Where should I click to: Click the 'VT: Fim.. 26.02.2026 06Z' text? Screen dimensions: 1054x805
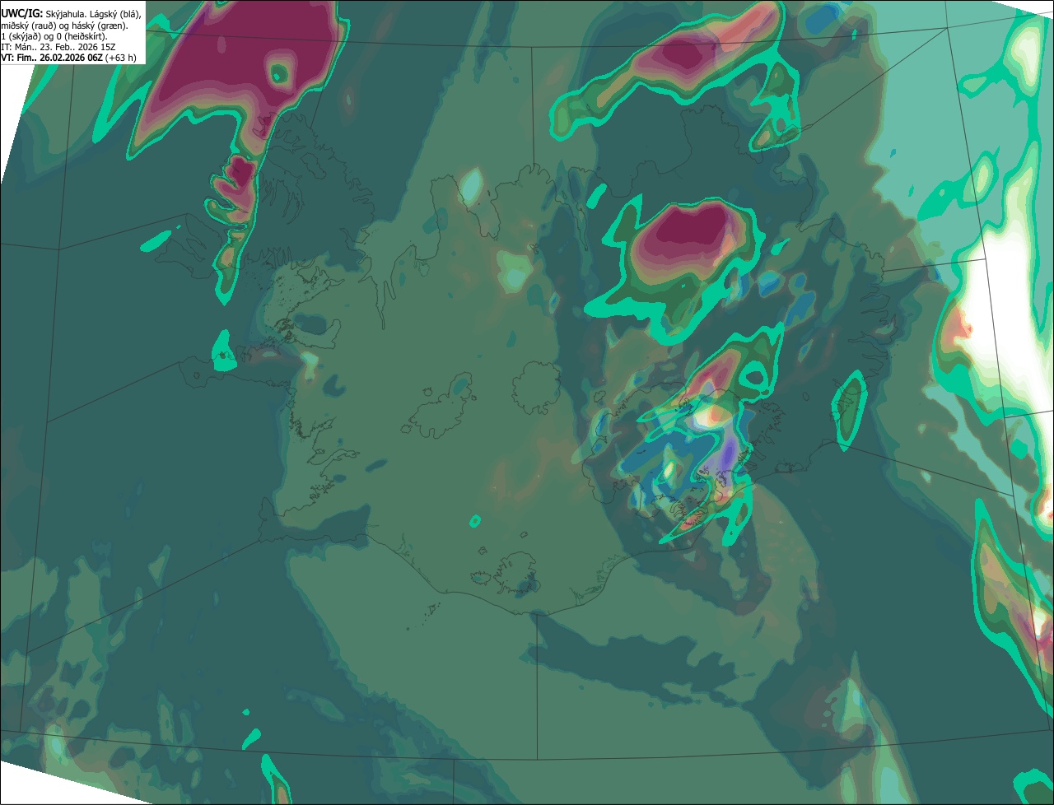point(52,58)
